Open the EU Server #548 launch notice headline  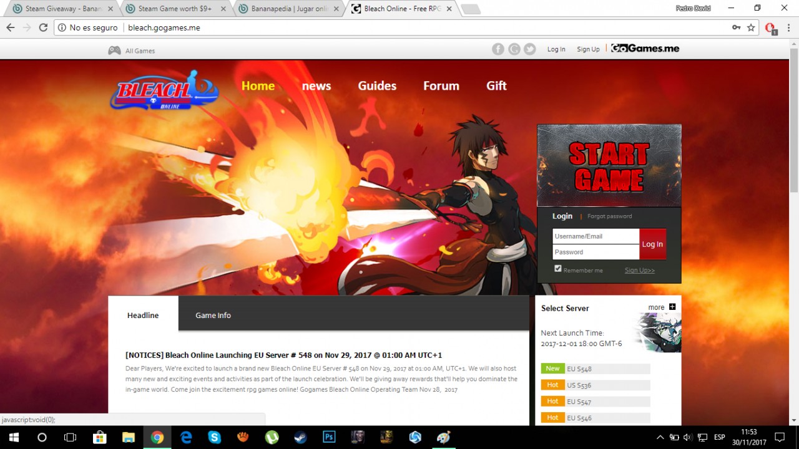point(283,355)
